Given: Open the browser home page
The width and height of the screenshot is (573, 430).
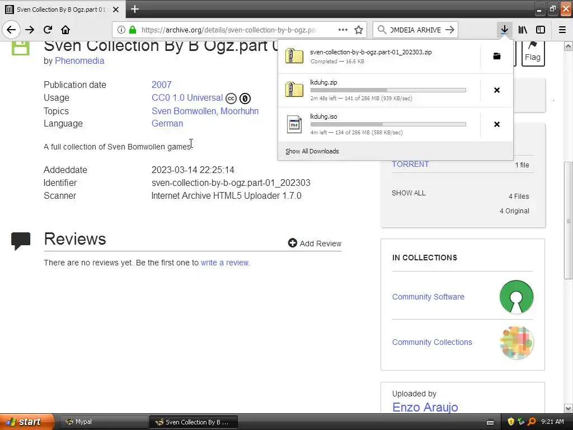Looking at the screenshot, I should click(x=65, y=30).
